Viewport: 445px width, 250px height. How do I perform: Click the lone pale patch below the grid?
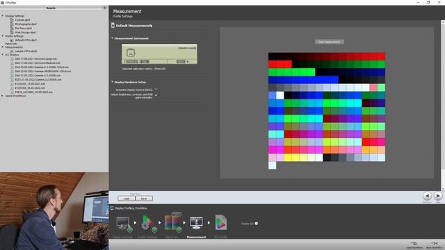(x=272, y=165)
